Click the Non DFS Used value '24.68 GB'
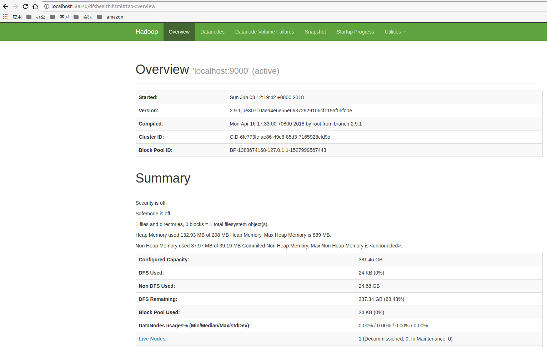 tap(369, 286)
